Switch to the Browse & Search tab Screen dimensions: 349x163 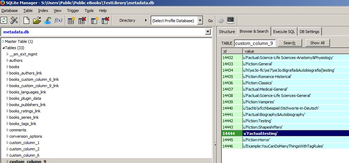254,31
